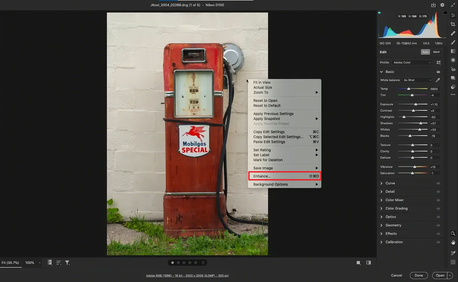Select the Zoom tool
Viewport: 458px width, 282px height.
pyautogui.click(x=453, y=233)
